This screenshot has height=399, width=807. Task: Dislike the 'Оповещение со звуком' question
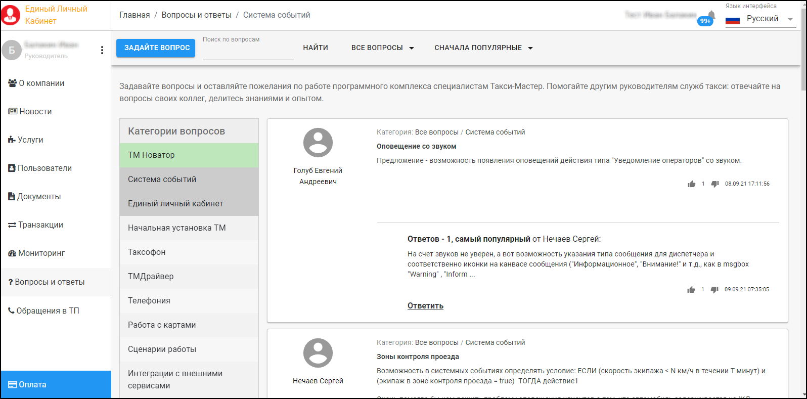click(715, 184)
